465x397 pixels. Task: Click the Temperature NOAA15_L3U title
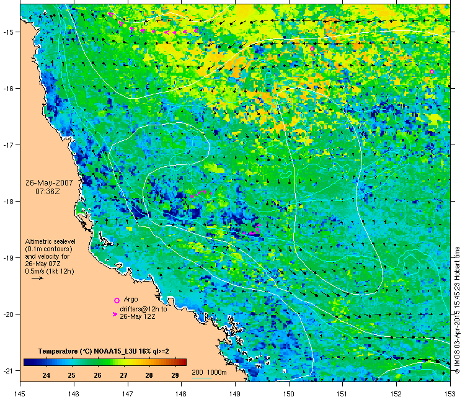click(x=104, y=351)
